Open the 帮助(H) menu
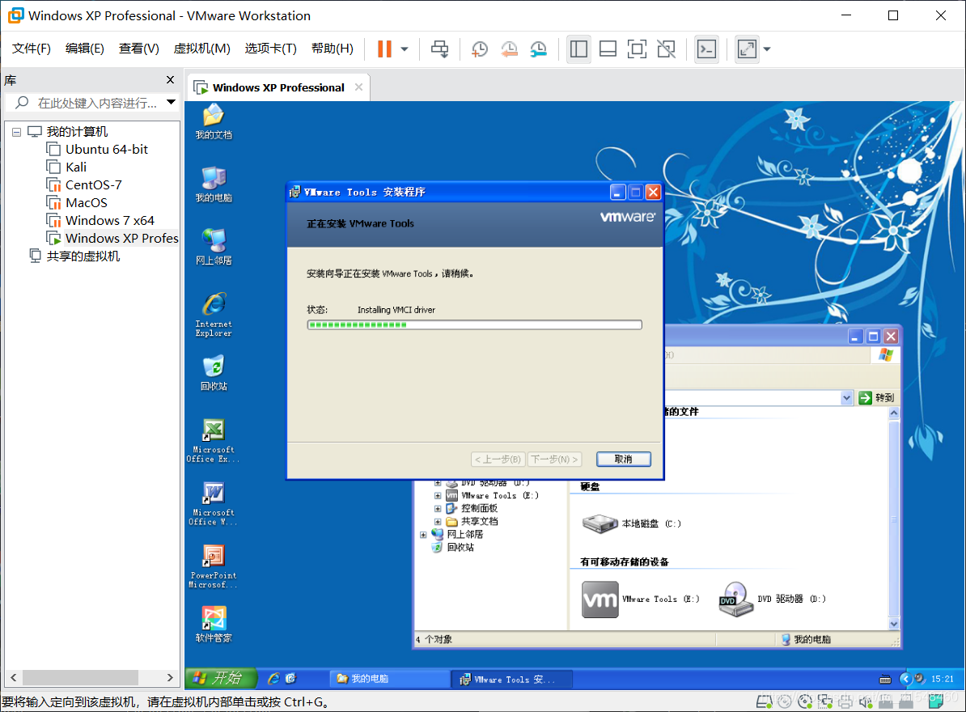966x712 pixels. pyautogui.click(x=332, y=48)
